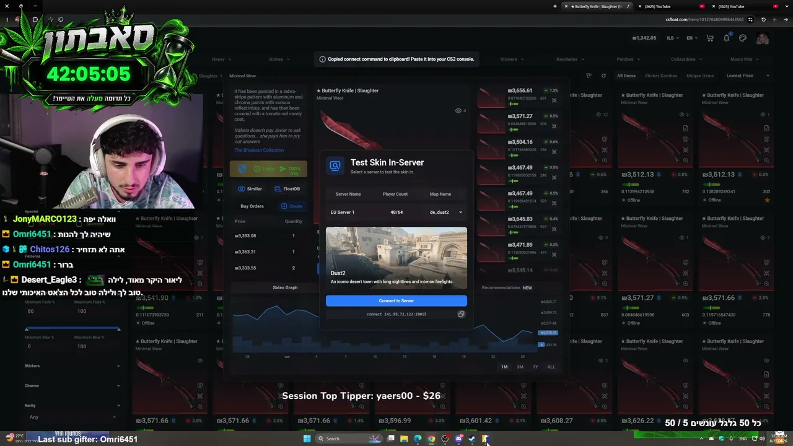This screenshot has width=793, height=446.
Task: Refresh the listings with the reload icon
Action: pos(603,76)
